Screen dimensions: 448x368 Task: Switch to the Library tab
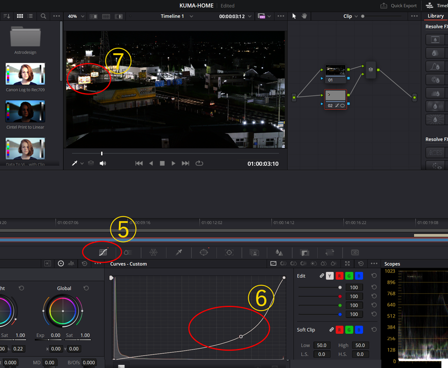(435, 16)
